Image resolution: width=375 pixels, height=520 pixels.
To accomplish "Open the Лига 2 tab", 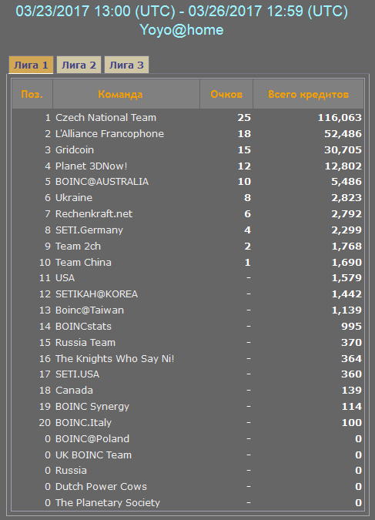I will [79, 65].
